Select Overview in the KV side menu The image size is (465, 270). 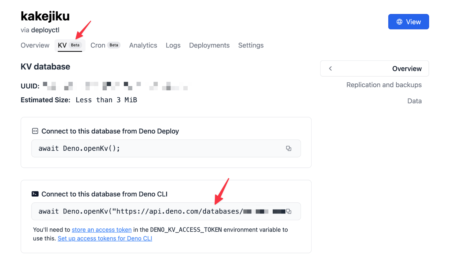(374, 68)
